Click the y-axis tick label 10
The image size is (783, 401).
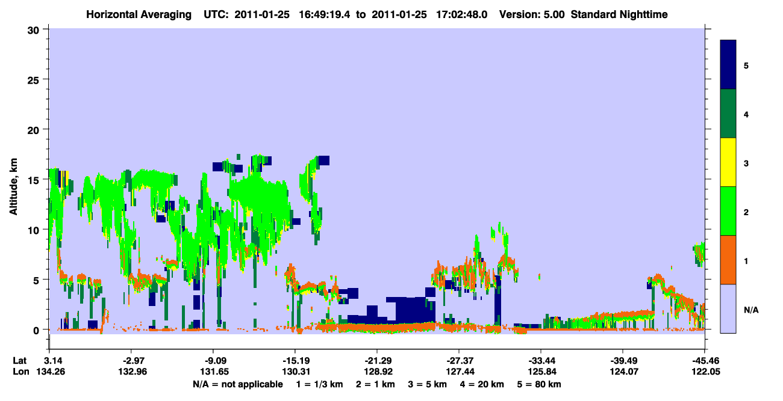[35, 230]
